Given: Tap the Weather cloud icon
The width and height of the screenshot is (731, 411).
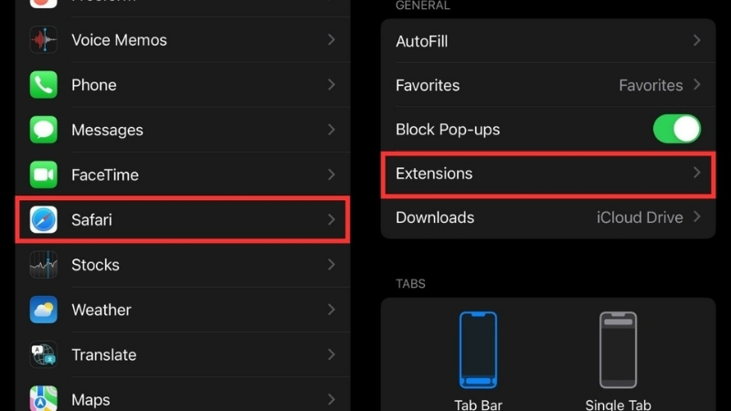Looking at the screenshot, I should [43, 310].
